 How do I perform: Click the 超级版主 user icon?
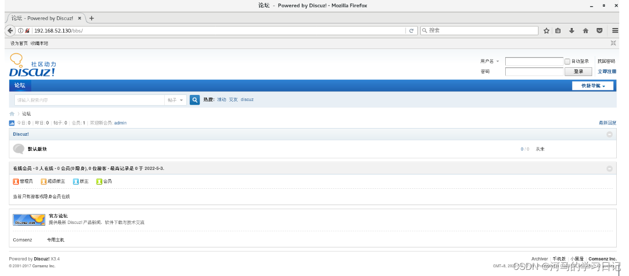tap(43, 181)
